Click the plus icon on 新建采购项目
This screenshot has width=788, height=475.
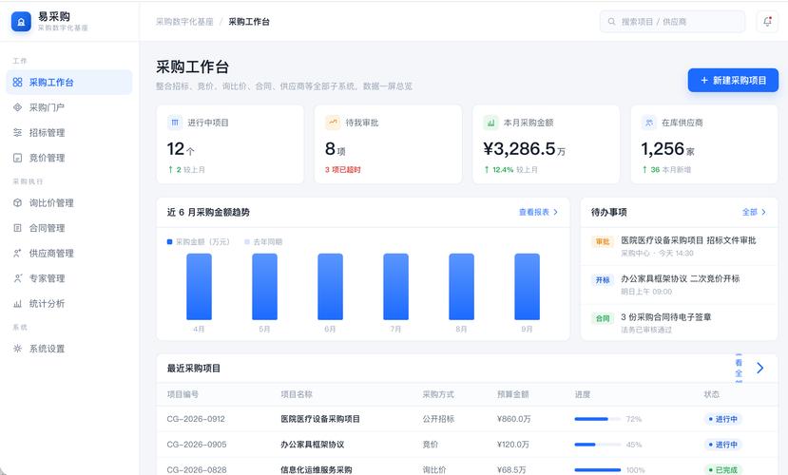point(704,81)
